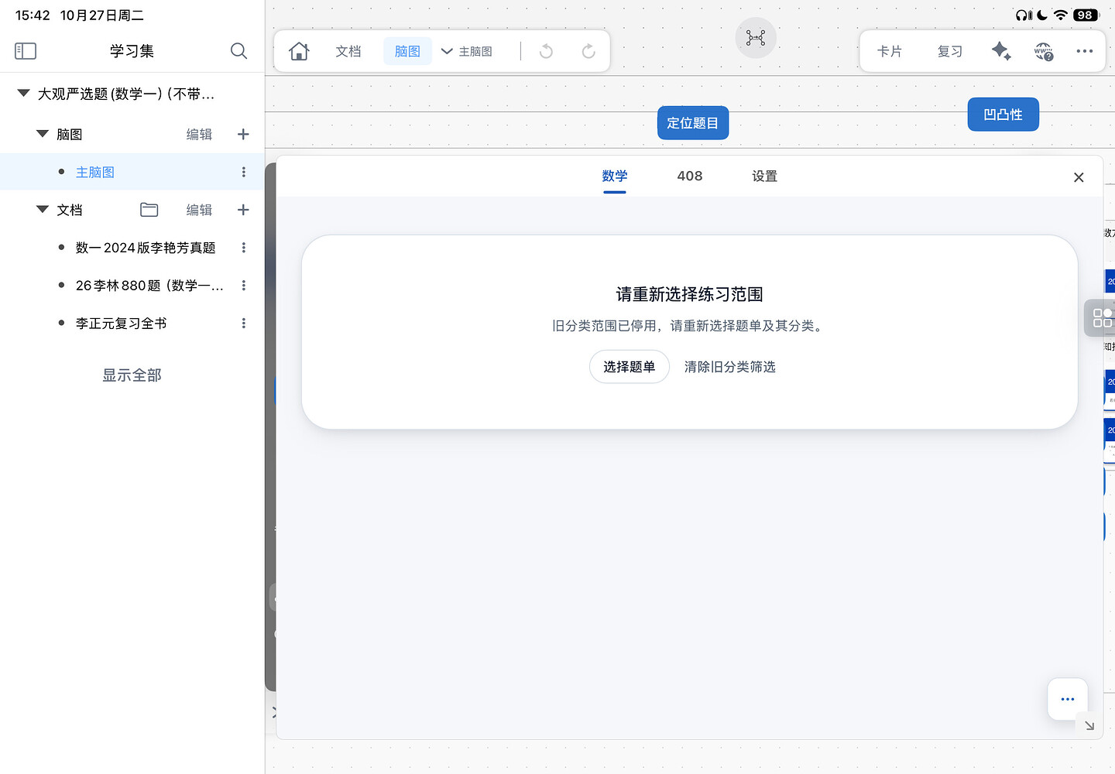Viewport: 1115px width, 774px height.
Task: Open the 卡片 view
Action: coord(890,51)
